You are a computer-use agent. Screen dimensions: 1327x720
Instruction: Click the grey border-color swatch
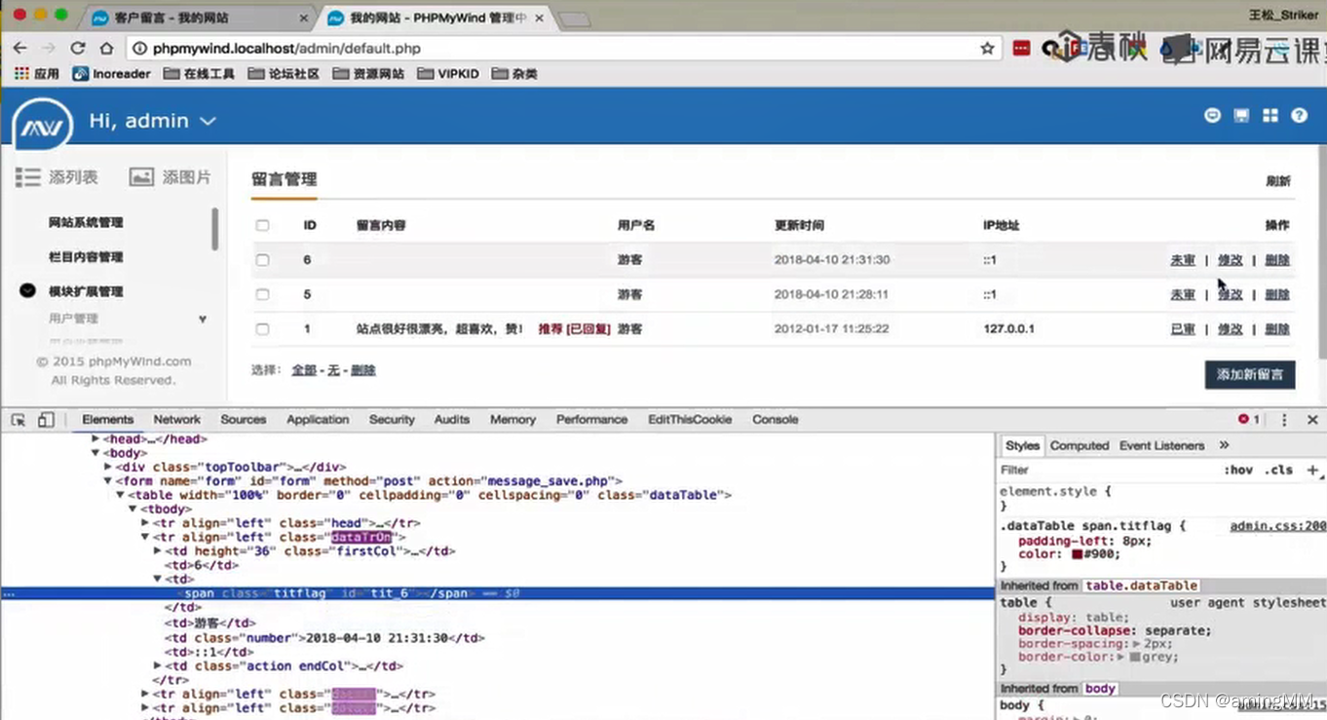tap(1135, 658)
